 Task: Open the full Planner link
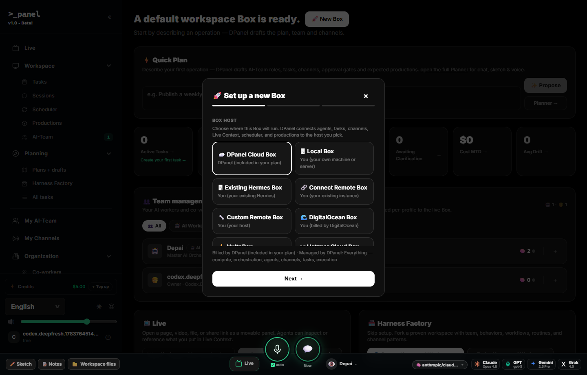(x=444, y=70)
